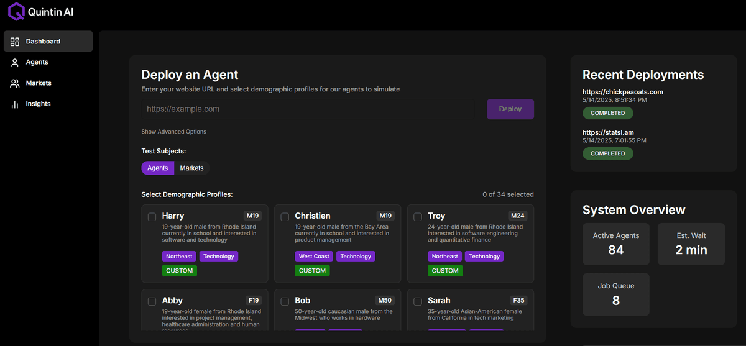
Task: Select the Christien profile checkbox
Action: [285, 217]
